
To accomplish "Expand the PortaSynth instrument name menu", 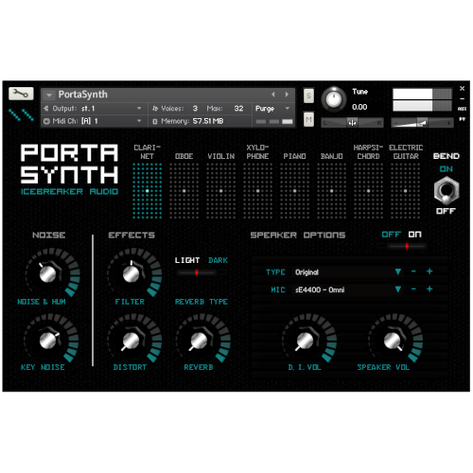I will coord(49,95).
